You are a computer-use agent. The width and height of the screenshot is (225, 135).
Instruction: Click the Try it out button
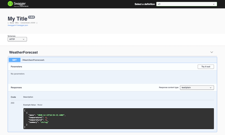[x=206, y=67]
